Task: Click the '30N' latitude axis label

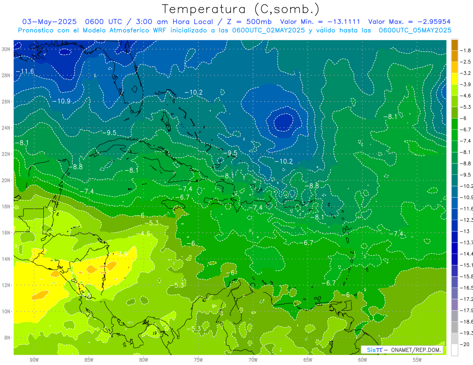Action: 6,49
